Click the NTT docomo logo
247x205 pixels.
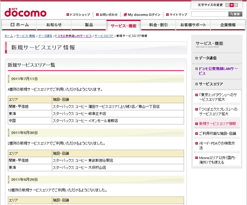[x=25, y=12]
